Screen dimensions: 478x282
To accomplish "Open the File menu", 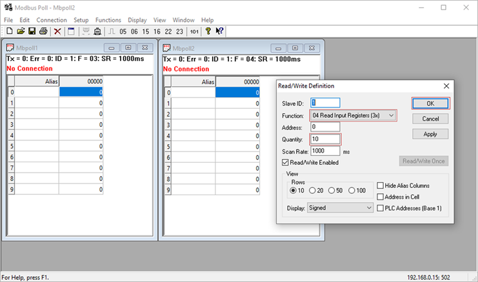I will 8,20.
